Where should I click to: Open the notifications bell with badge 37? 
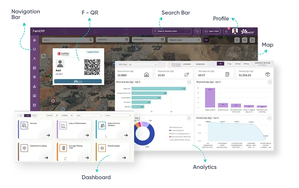[226, 31]
